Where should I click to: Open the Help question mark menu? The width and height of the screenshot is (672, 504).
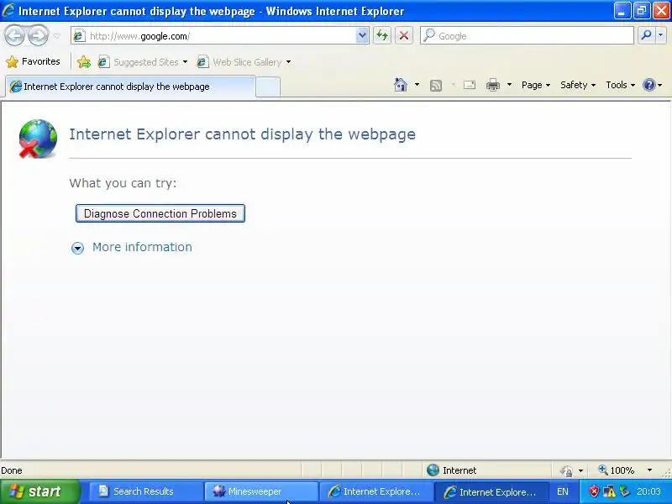653,85
